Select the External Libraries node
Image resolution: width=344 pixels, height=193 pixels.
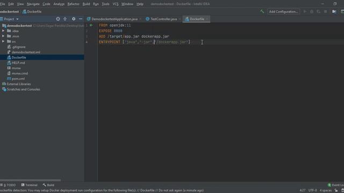pyautogui.click(x=19, y=84)
